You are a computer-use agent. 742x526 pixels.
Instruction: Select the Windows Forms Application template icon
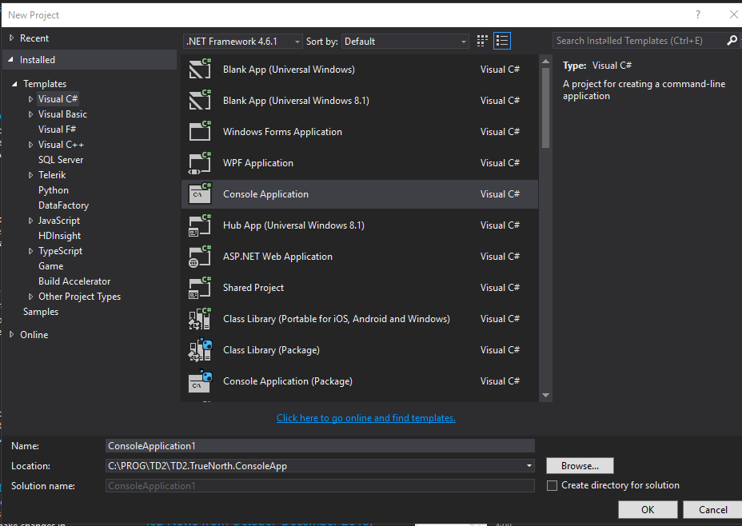(199, 131)
